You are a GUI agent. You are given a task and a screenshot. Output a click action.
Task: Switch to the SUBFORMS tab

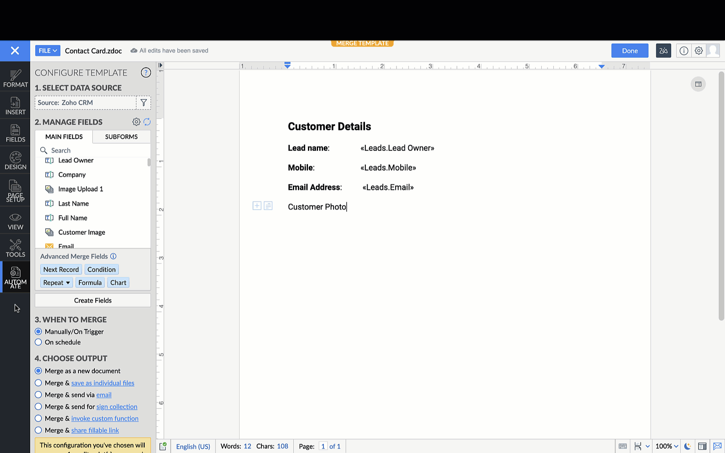[121, 137]
